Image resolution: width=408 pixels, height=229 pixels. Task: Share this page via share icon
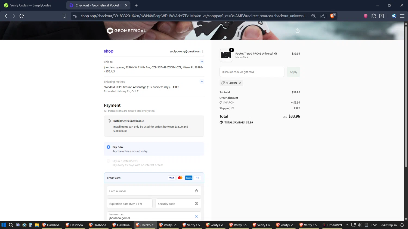(x=323, y=16)
